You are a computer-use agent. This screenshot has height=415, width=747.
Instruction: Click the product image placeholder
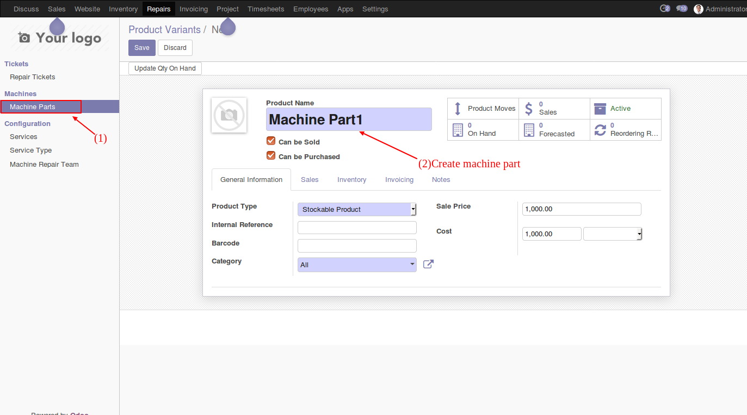pyautogui.click(x=229, y=115)
